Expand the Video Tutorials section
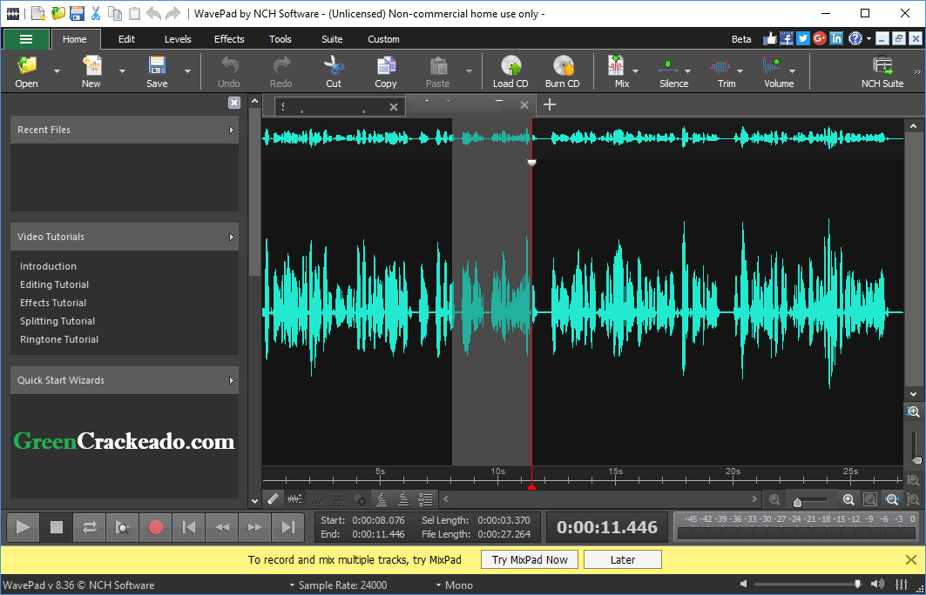Image resolution: width=926 pixels, height=595 pixels. pyautogui.click(x=124, y=236)
